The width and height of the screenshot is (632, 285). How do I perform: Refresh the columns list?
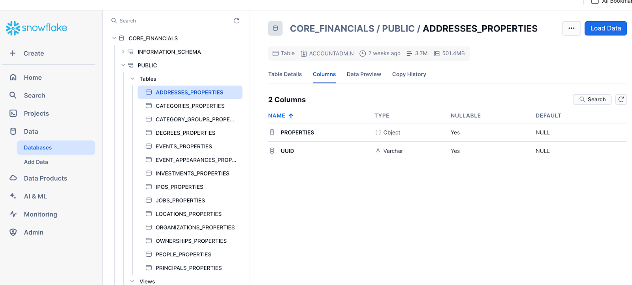(621, 99)
